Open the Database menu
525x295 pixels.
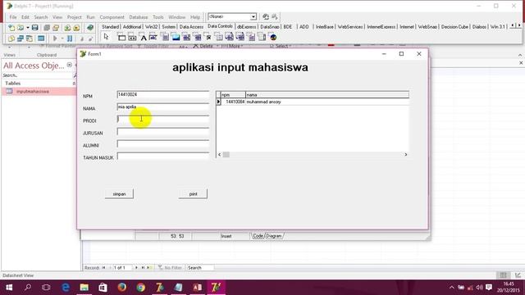point(139,17)
